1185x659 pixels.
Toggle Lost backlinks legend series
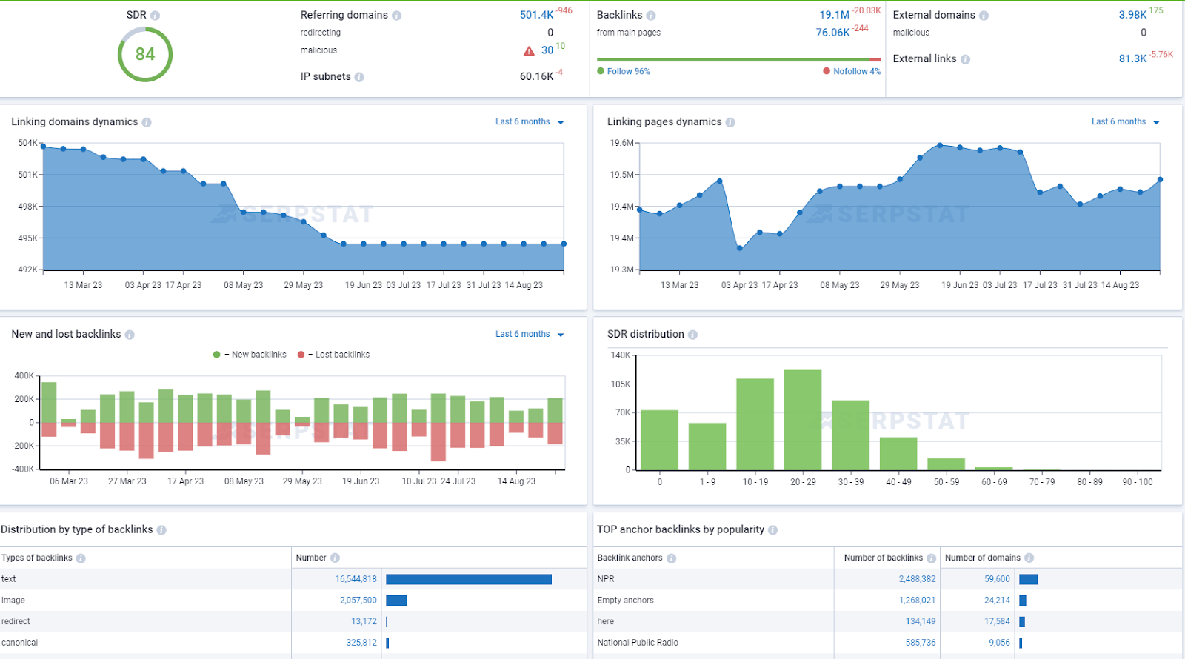[x=333, y=355]
